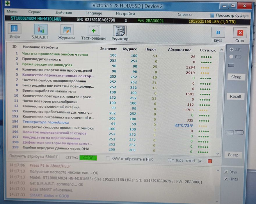Click the green GOOD status indicator
The height and width of the screenshot is (204, 256).
88,158
